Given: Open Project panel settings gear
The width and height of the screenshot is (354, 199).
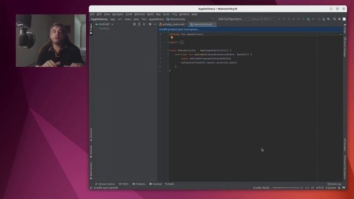Looking at the screenshot, I should coord(150,24).
